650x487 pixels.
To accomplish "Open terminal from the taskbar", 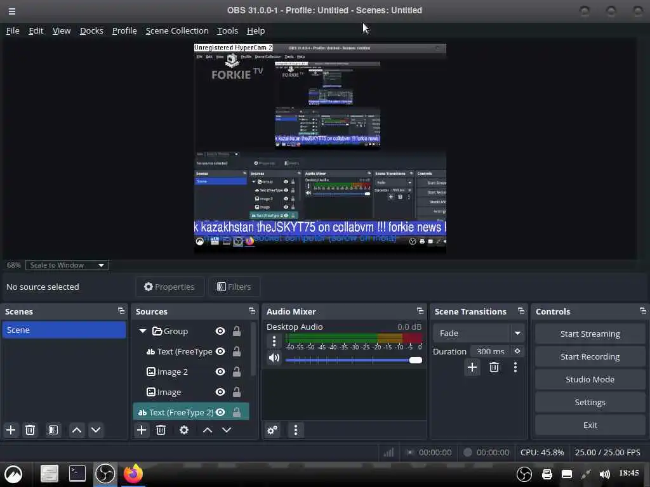I will click(77, 473).
